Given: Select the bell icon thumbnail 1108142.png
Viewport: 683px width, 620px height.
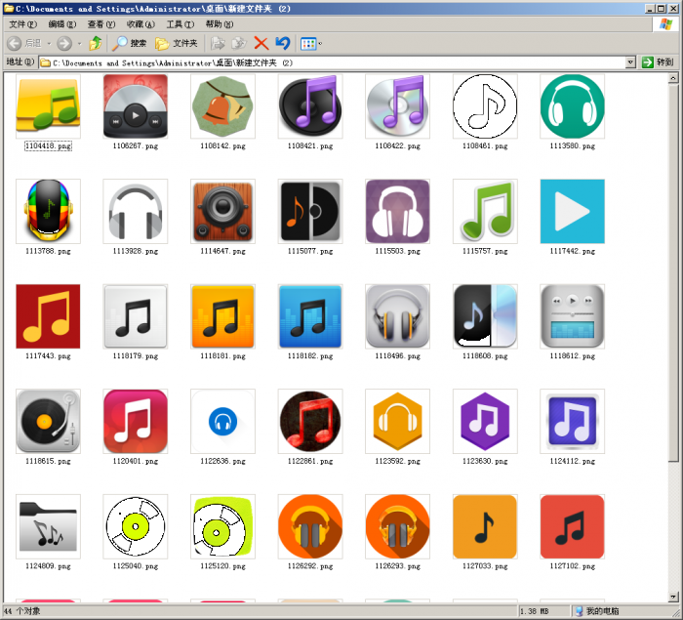Looking at the screenshot, I should click(222, 106).
